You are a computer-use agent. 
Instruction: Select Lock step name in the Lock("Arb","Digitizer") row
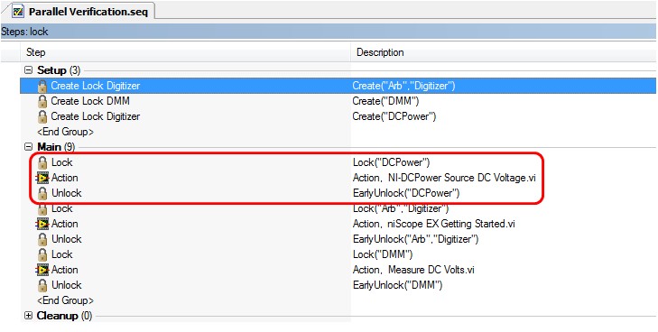61,208
